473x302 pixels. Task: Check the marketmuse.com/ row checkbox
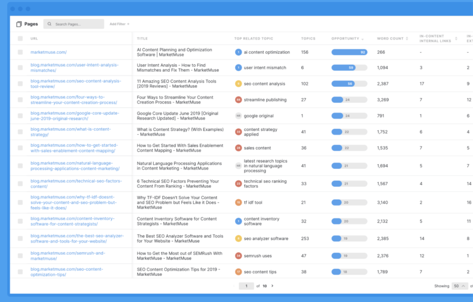(20, 52)
